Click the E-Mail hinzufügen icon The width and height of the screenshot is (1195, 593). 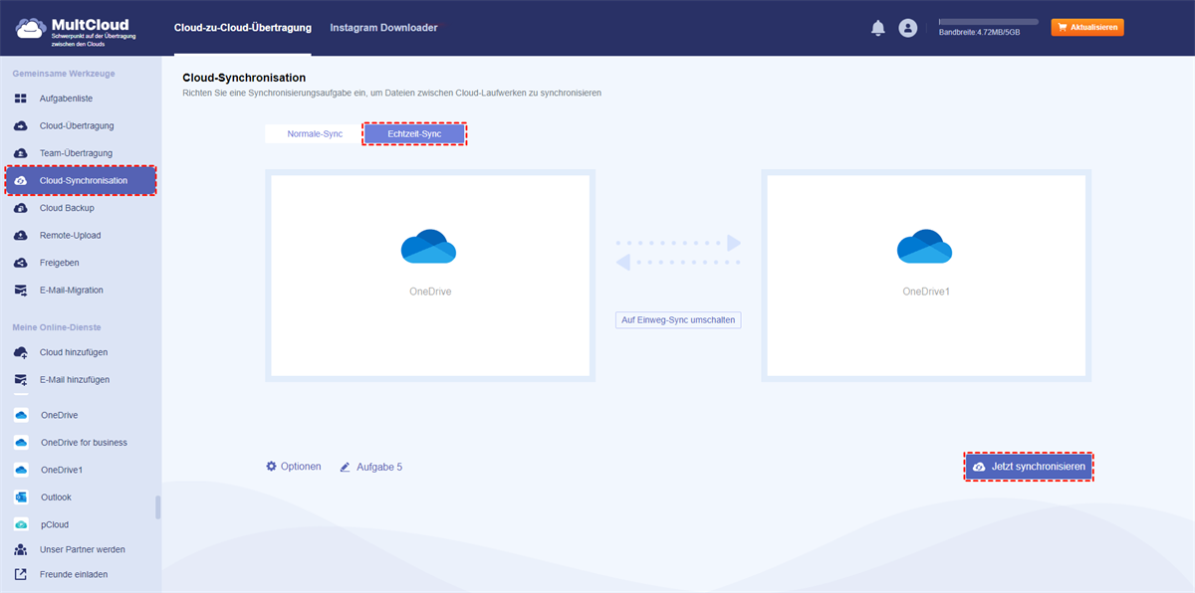[x=21, y=380]
